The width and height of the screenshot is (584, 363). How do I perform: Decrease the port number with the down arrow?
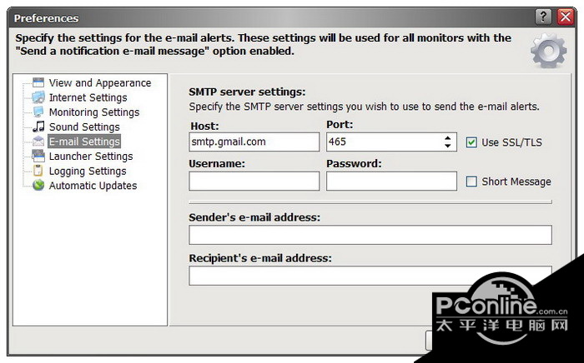[448, 146]
